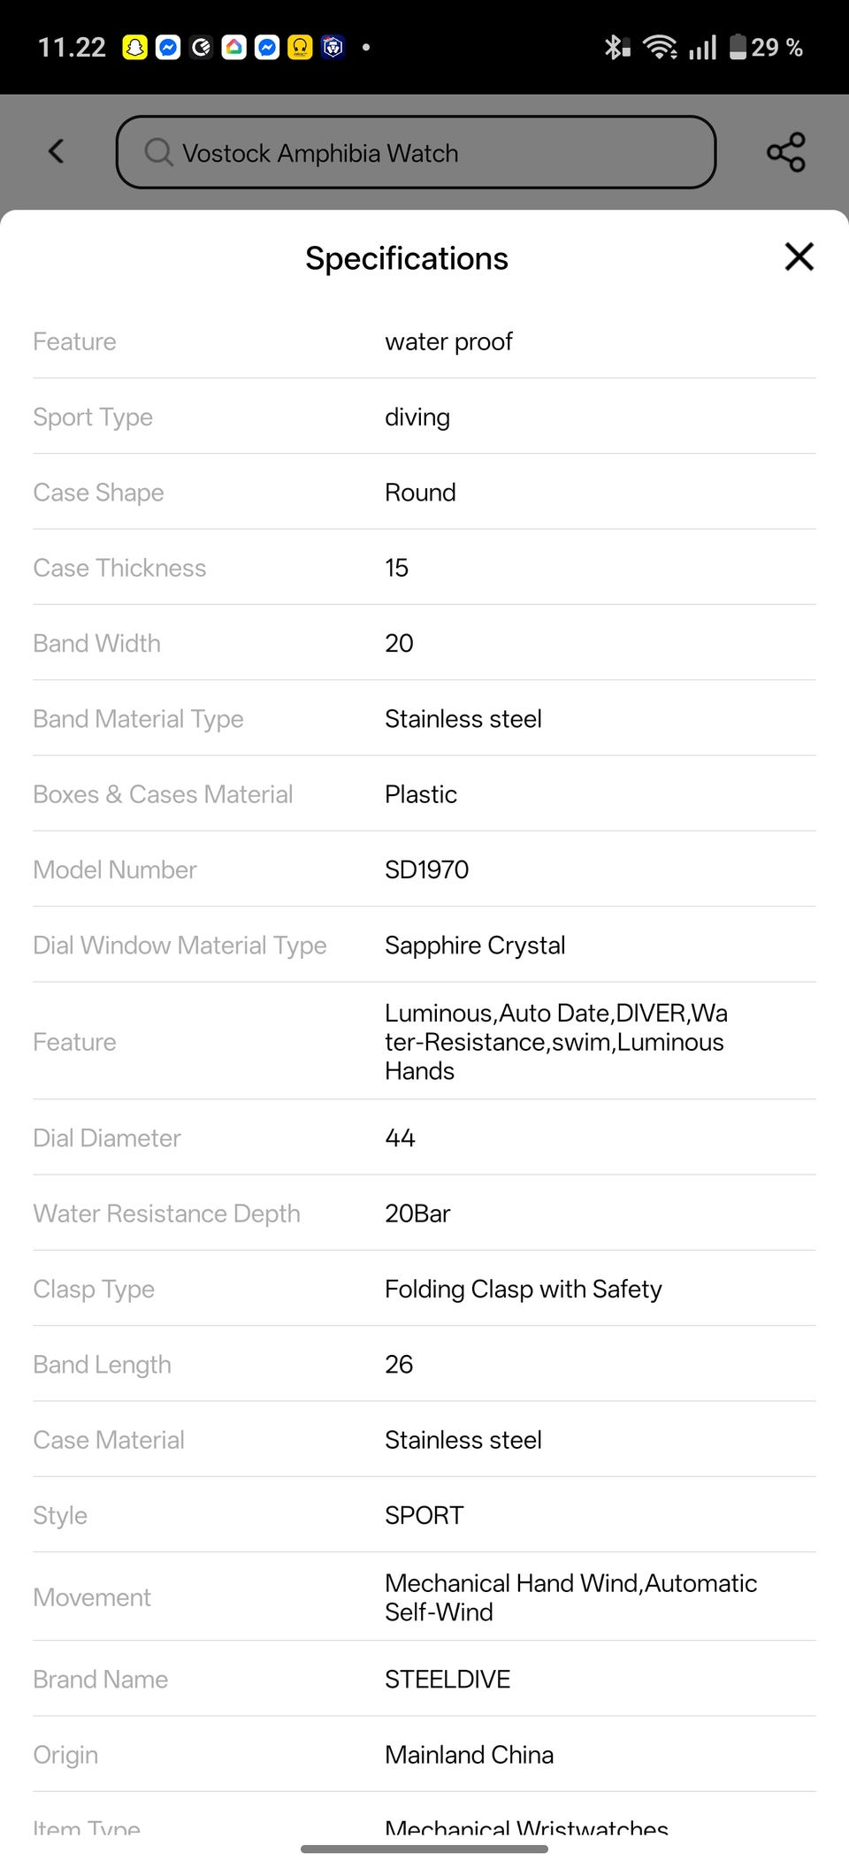Tap the 11.22 clock in status bar
This screenshot has width=849, height=1868.
click(x=72, y=47)
